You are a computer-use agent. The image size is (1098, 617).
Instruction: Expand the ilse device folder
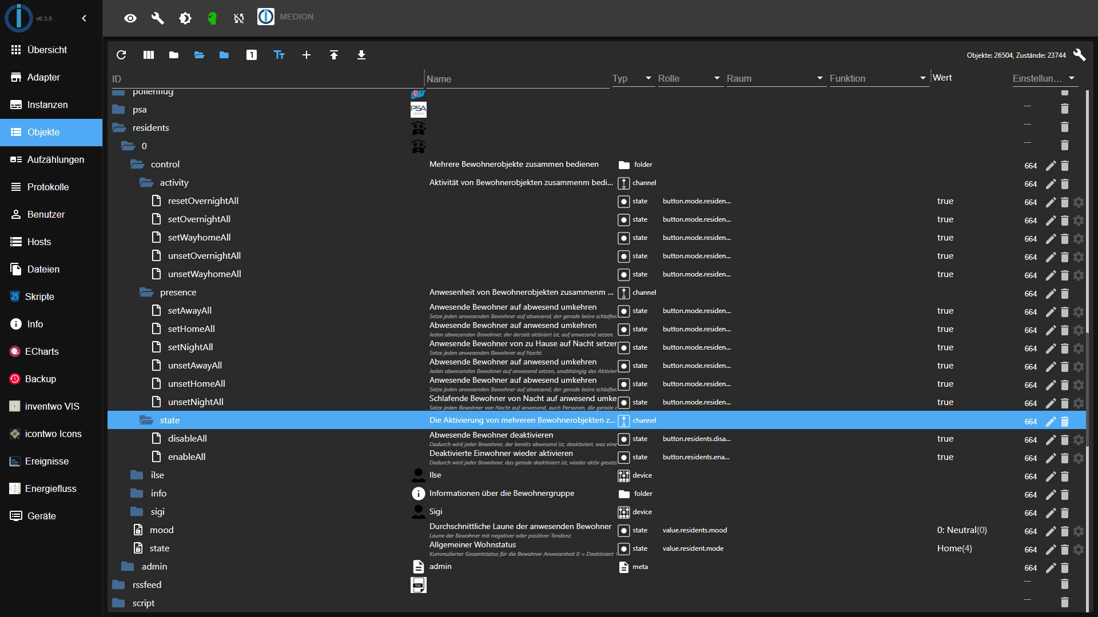click(137, 475)
